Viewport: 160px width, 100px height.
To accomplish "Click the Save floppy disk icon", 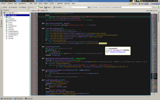I will click(46, 7).
